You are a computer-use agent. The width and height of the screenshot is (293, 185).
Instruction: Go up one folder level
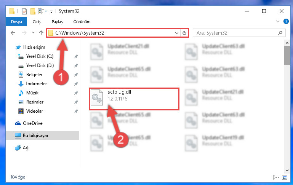tap(41, 33)
